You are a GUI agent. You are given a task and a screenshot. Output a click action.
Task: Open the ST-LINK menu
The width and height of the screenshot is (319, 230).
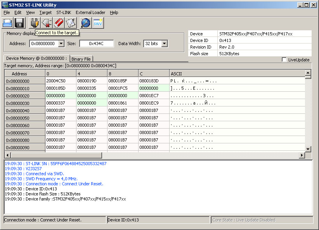pos(64,12)
